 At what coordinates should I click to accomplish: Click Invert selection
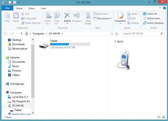click(153, 23)
